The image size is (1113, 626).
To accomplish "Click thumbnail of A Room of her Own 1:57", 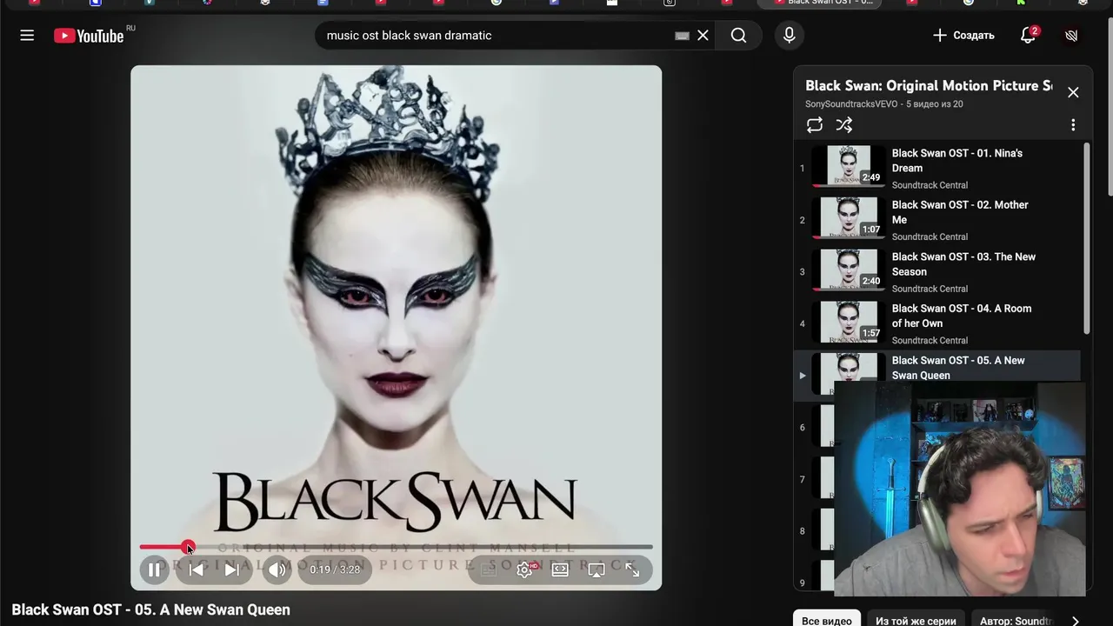I will 848,322.
